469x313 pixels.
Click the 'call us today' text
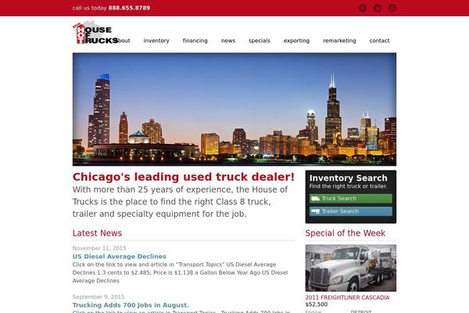click(x=89, y=8)
